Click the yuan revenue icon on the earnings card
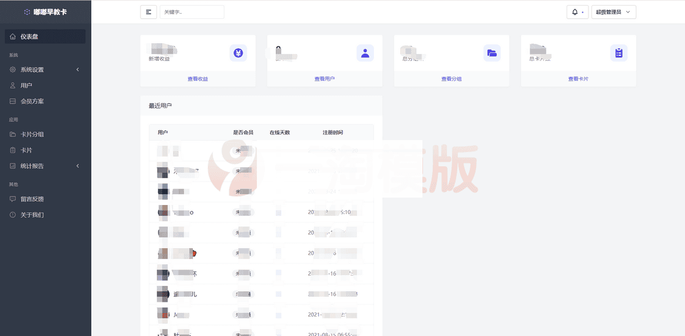The width and height of the screenshot is (685, 336). point(239,53)
